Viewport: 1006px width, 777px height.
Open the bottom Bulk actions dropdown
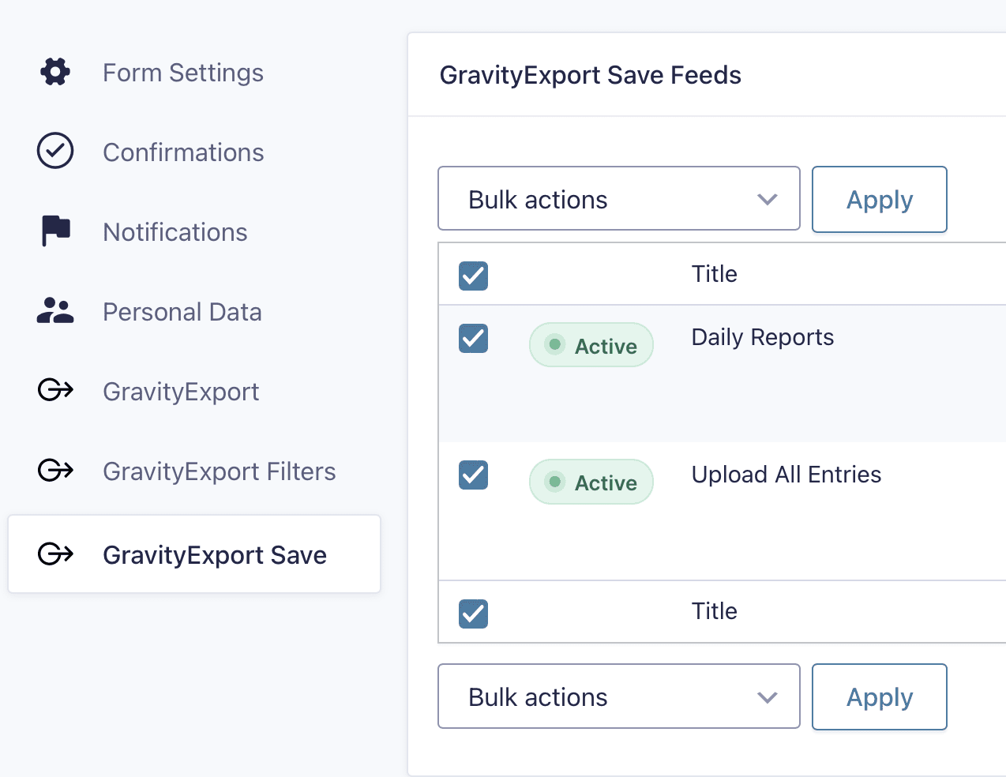pyautogui.click(x=618, y=696)
